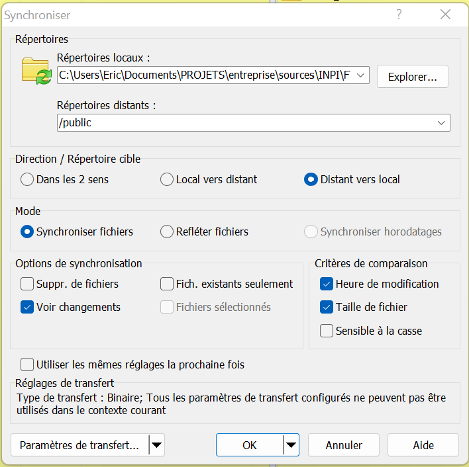This screenshot has width=469, height=467.
Task: Select 'Distant vers local' option
Action: [x=311, y=179]
